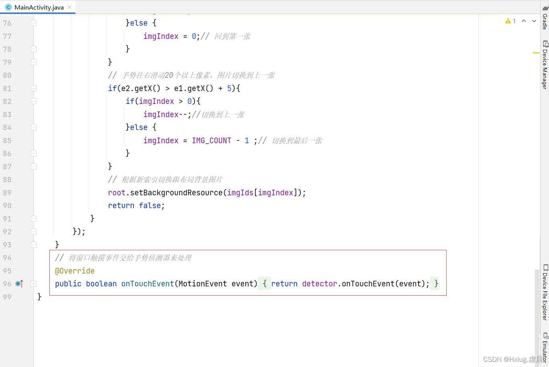
Task: Click 'return false;' statement on line 90
Action: [x=136, y=205]
